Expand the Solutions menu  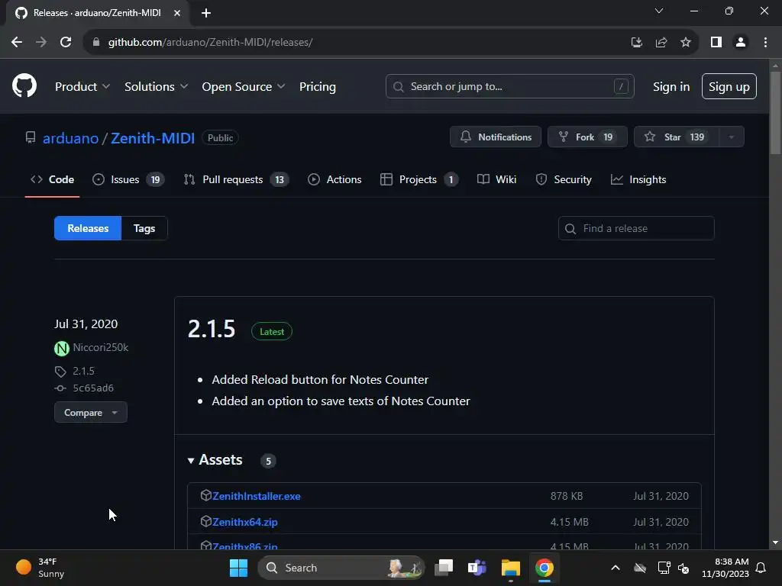click(156, 87)
